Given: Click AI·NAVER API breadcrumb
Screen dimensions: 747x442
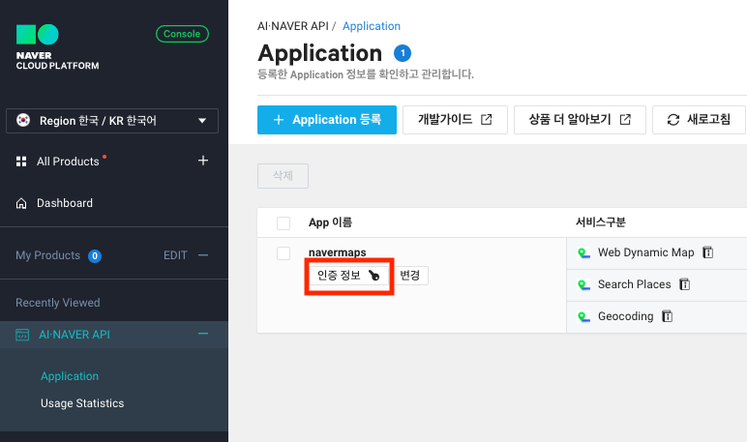Looking at the screenshot, I should pyautogui.click(x=293, y=26).
